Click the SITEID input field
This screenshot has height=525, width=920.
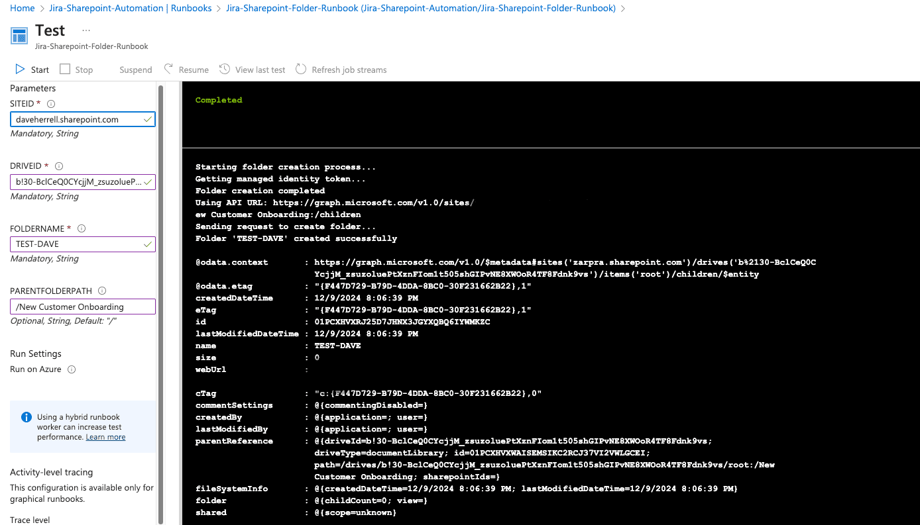[83, 119]
